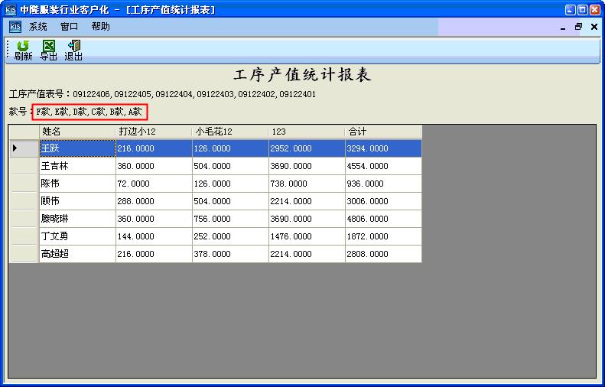The height and width of the screenshot is (387, 605).
Task: Click the 刷新 refresh toolbar icon
Action: click(x=23, y=50)
